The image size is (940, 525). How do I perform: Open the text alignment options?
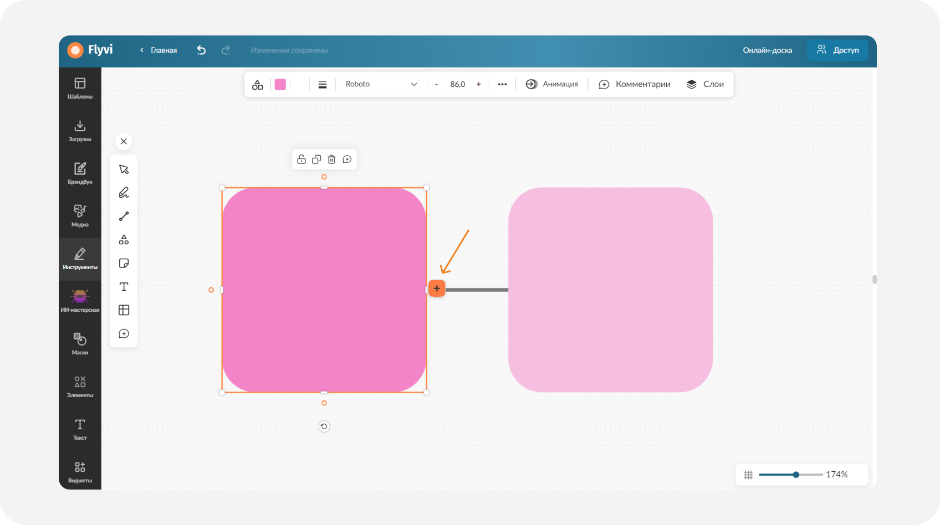[323, 84]
